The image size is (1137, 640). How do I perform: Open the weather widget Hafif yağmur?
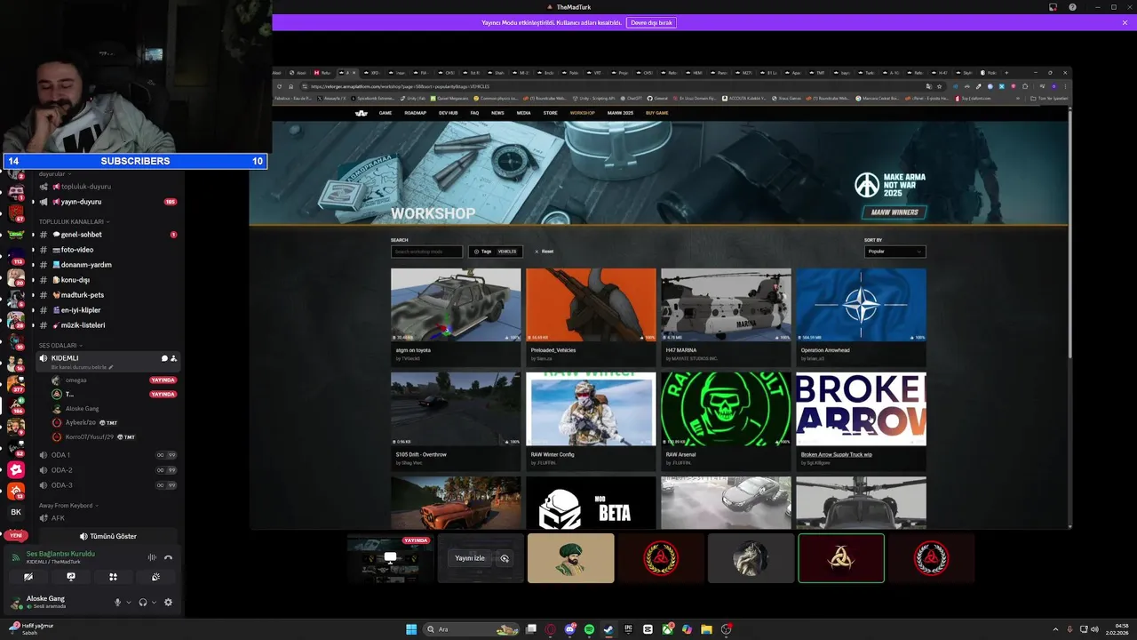tap(30, 628)
